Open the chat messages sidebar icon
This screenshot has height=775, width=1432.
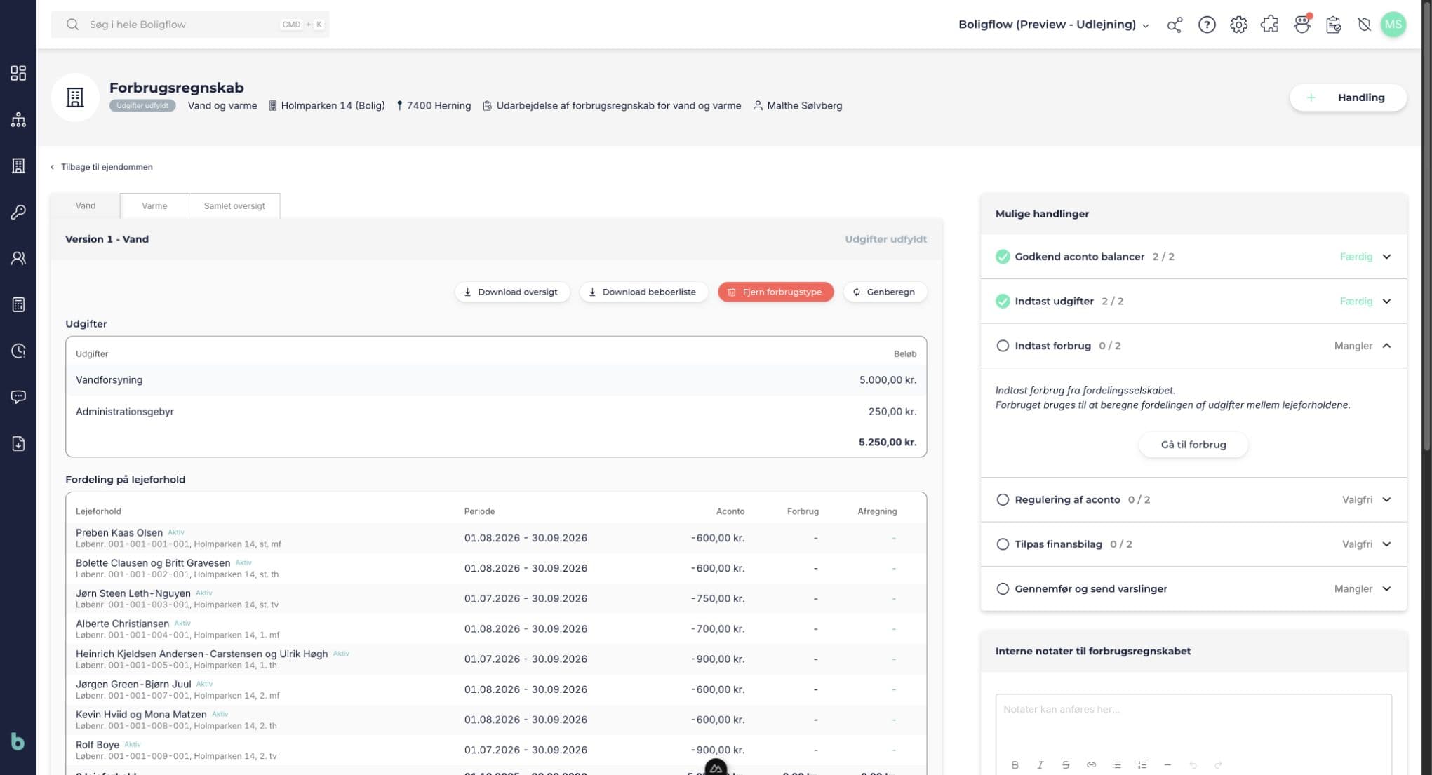coord(18,397)
